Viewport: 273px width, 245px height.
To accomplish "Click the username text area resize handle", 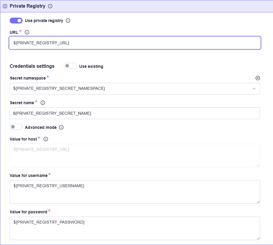I will point(258,202).
